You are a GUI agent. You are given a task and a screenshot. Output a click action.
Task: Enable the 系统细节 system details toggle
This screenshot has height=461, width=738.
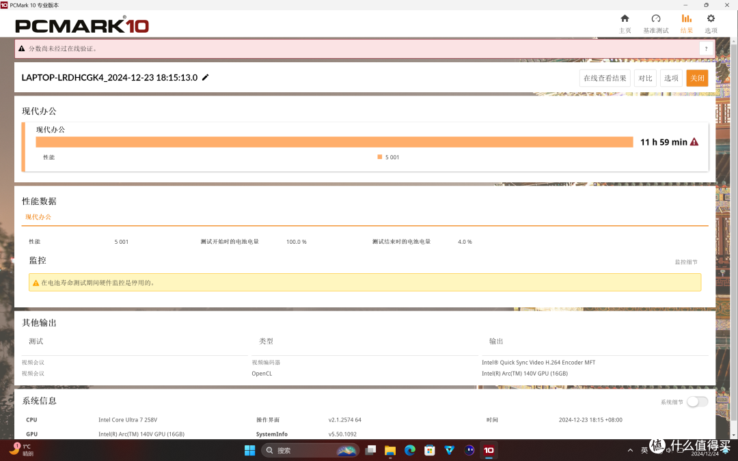tap(697, 402)
